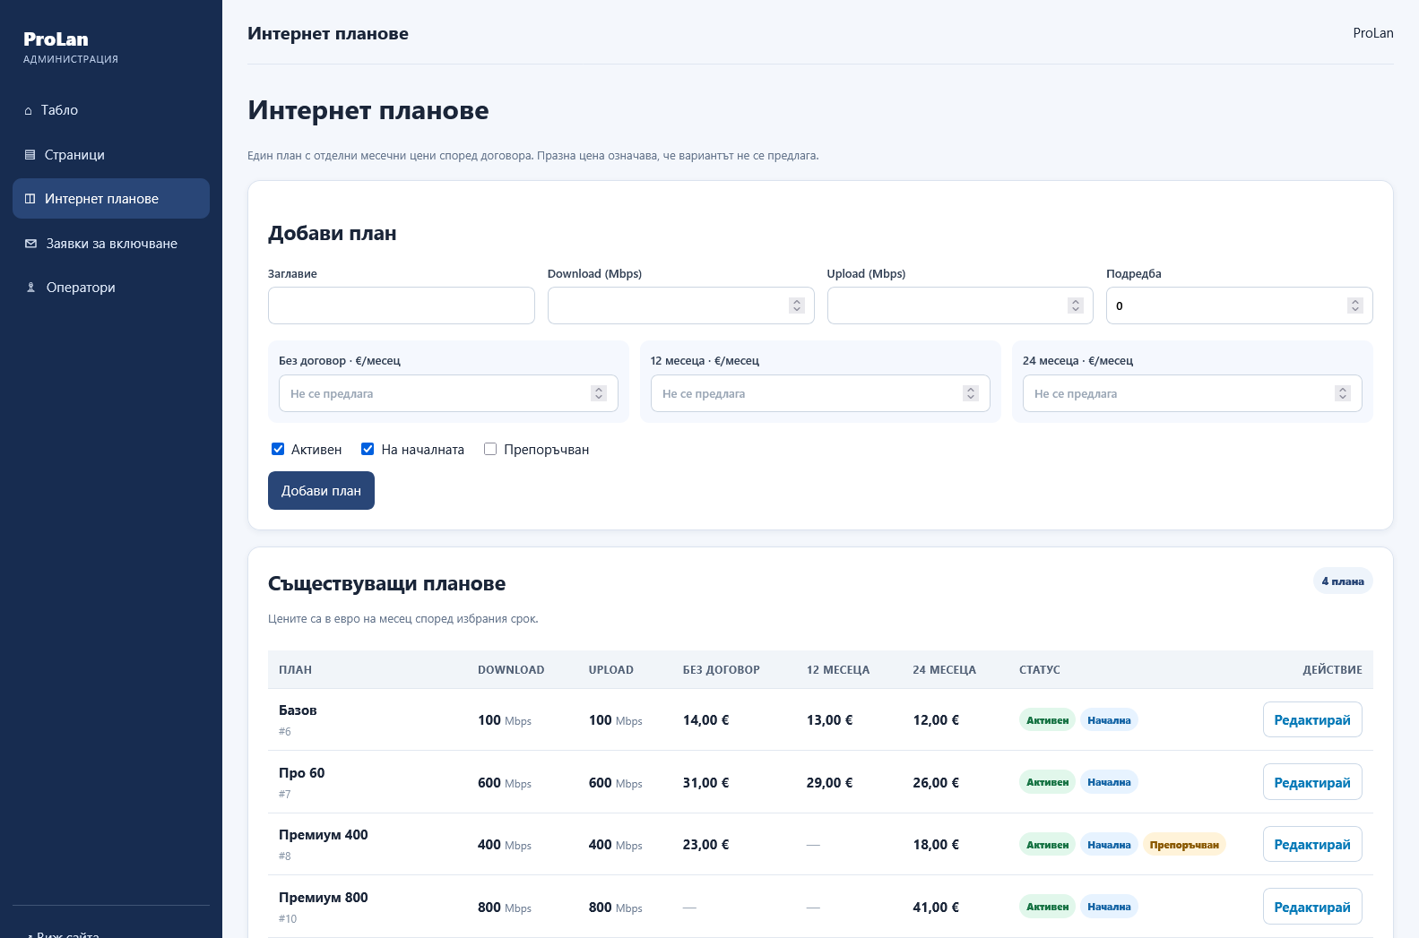Edit the Про 60 plan
Viewport: 1419px width, 938px height.
click(1312, 782)
